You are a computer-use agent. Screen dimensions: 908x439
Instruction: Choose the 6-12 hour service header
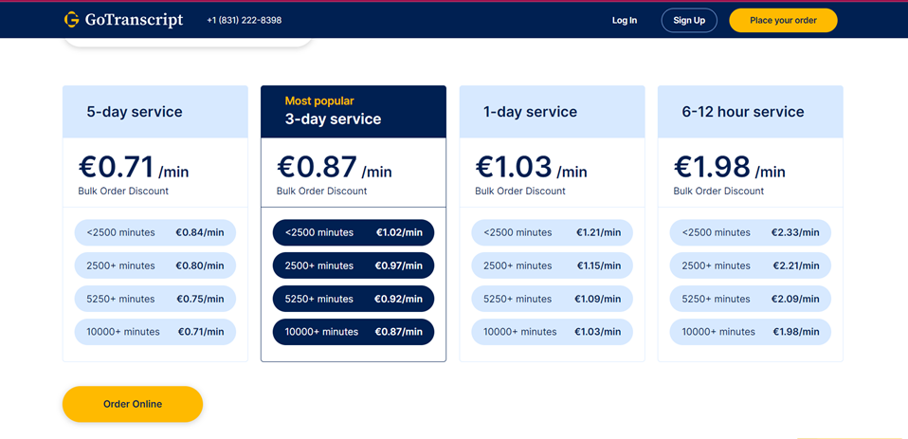pyautogui.click(x=750, y=112)
